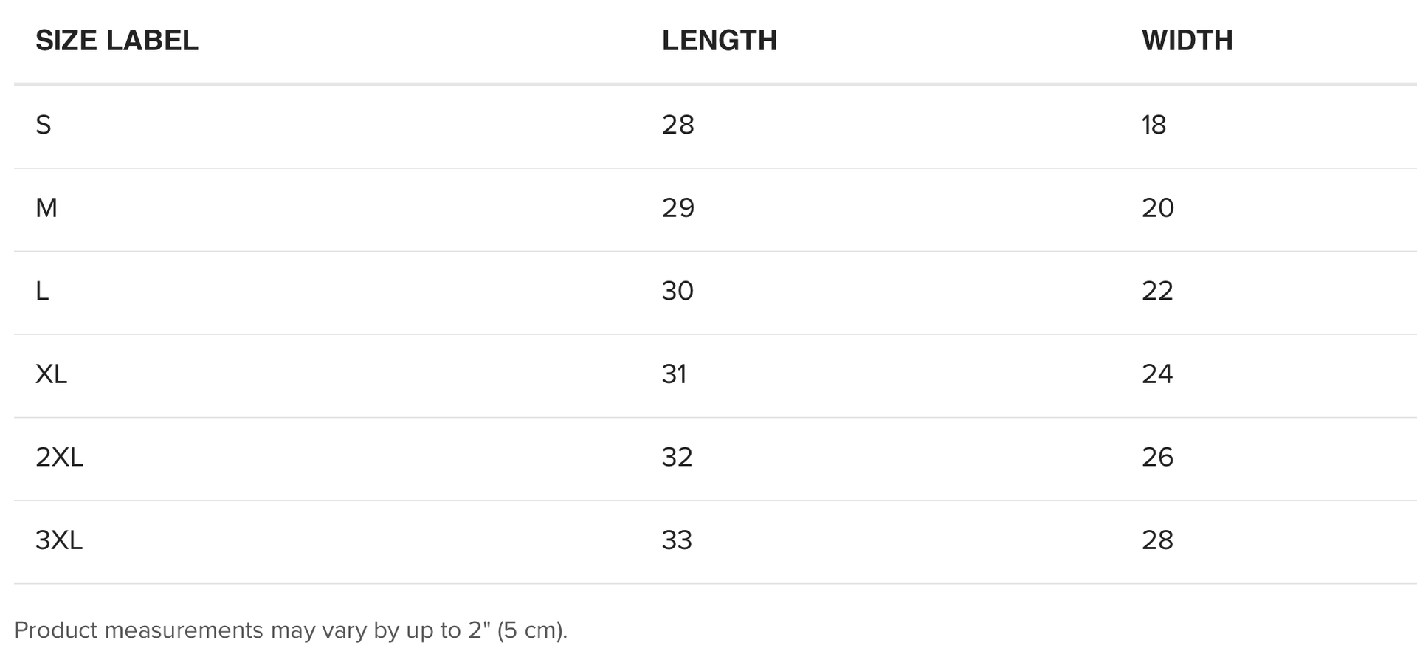Click width value 20 for size M
Image resolution: width=1417 pixels, height=654 pixels.
(x=1157, y=208)
